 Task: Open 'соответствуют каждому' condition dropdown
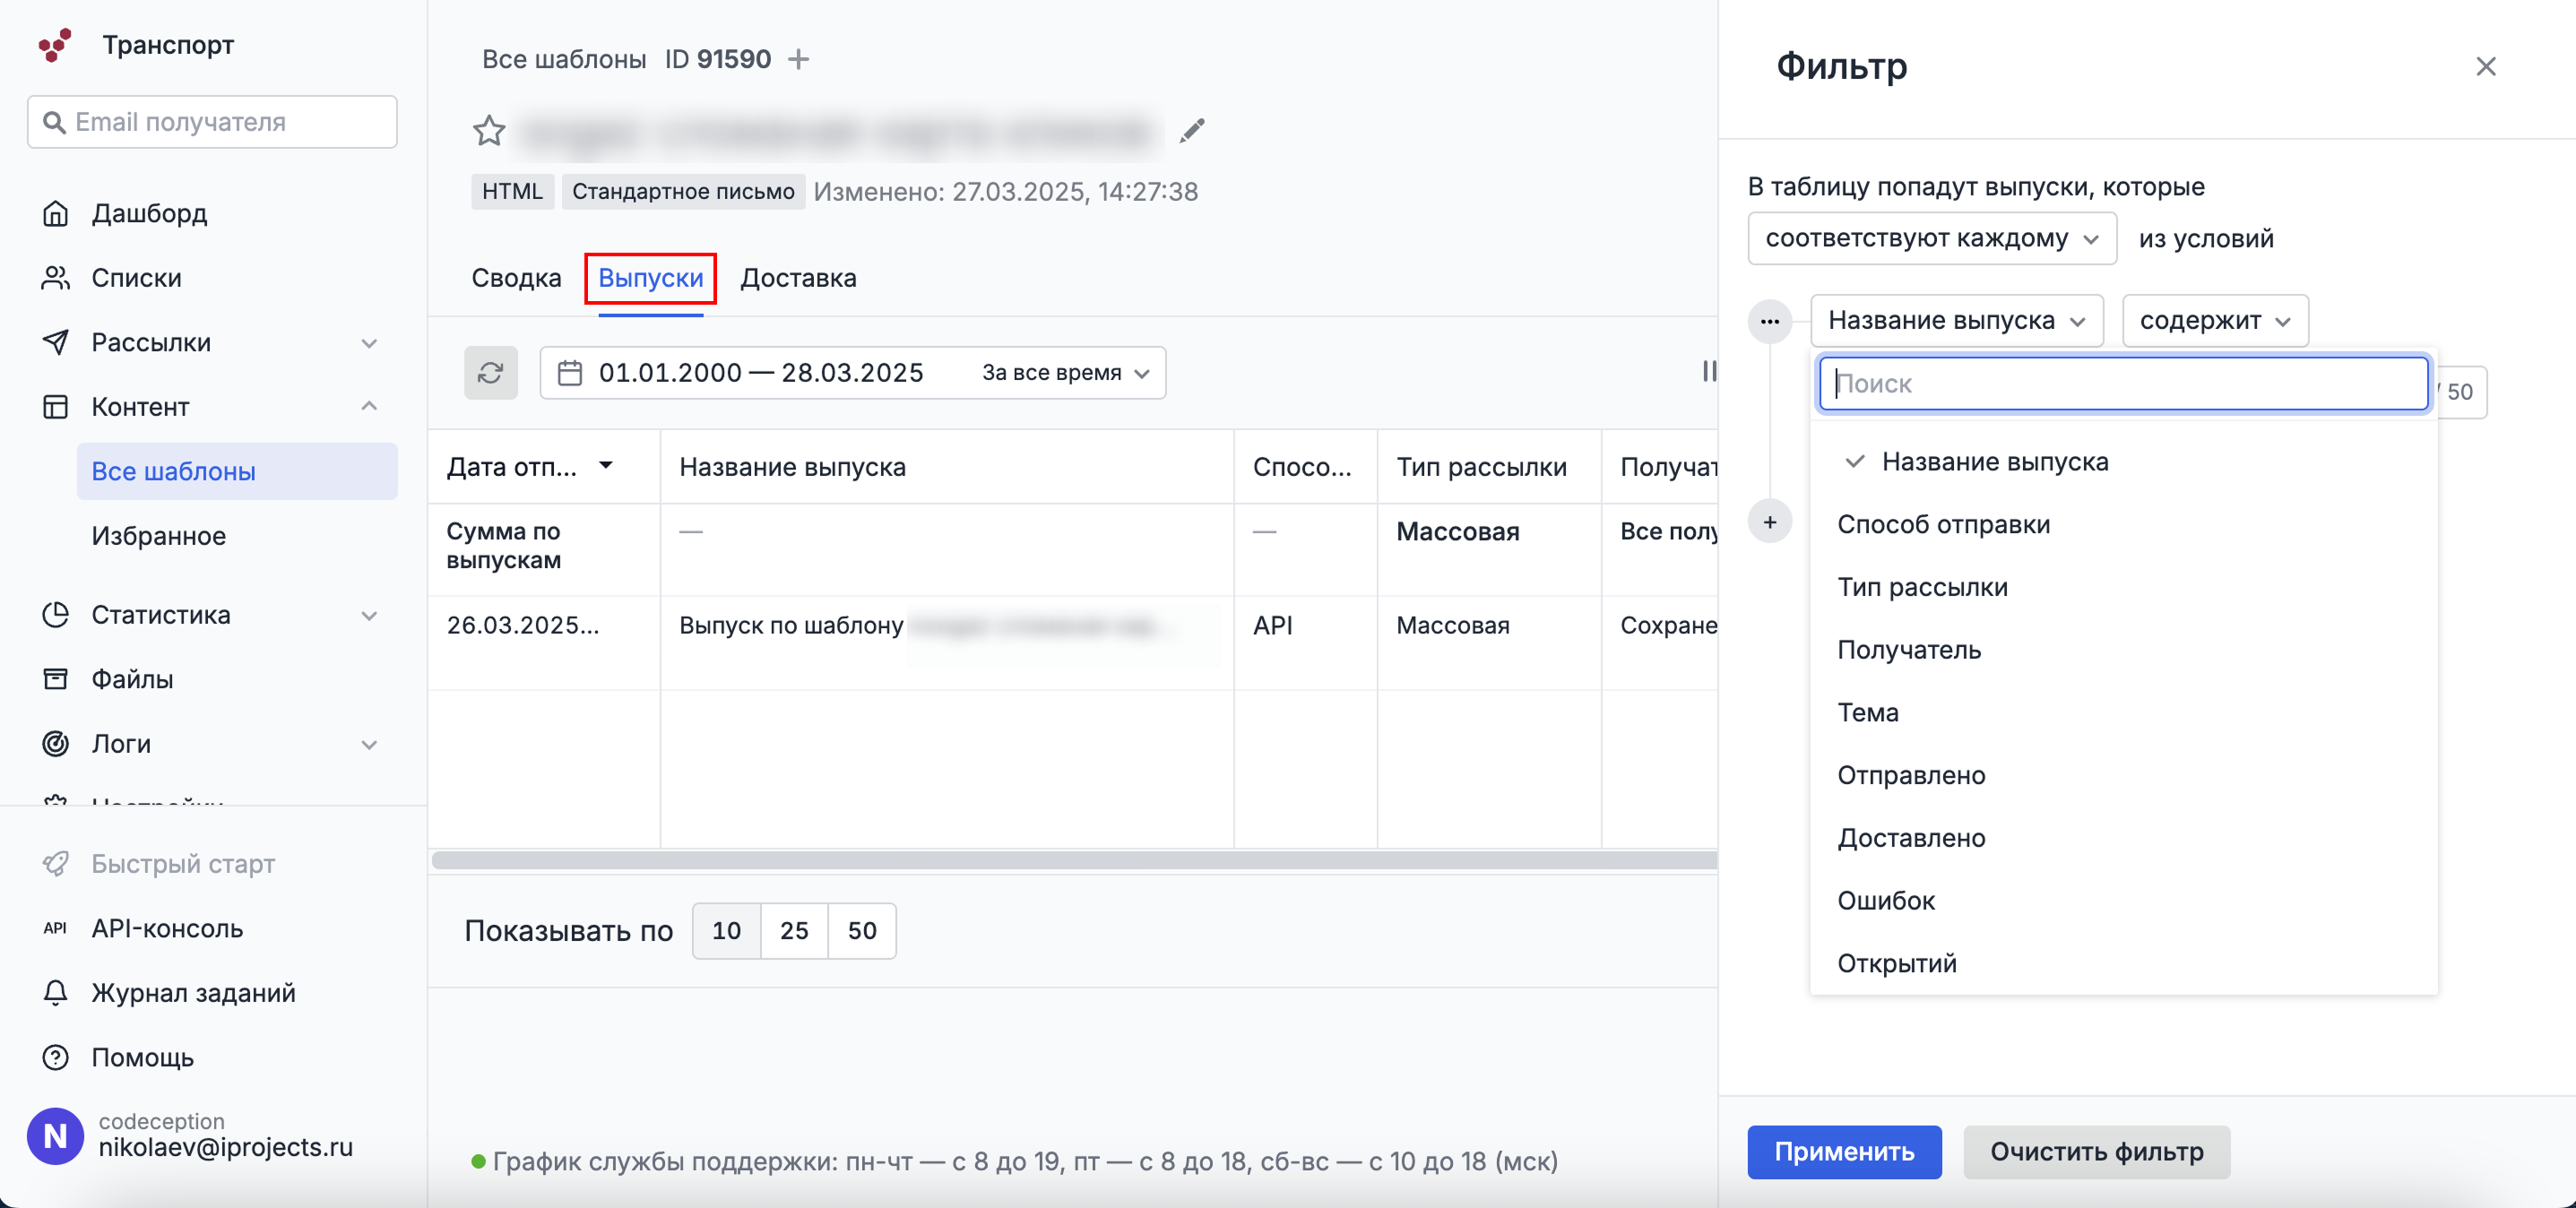(1931, 239)
